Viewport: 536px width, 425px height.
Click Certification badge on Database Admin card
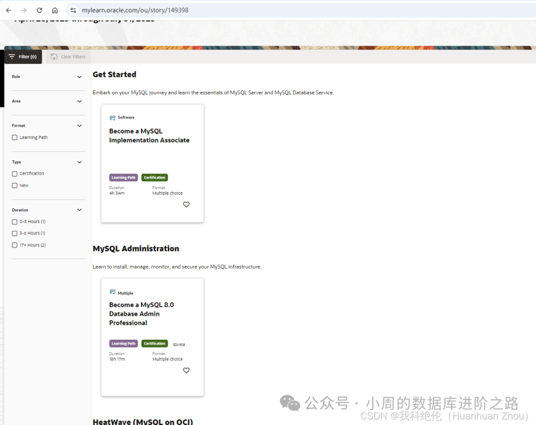pyautogui.click(x=154, y=344)
